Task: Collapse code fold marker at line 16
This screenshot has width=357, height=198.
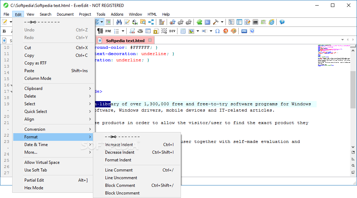Action: [11, 85]
